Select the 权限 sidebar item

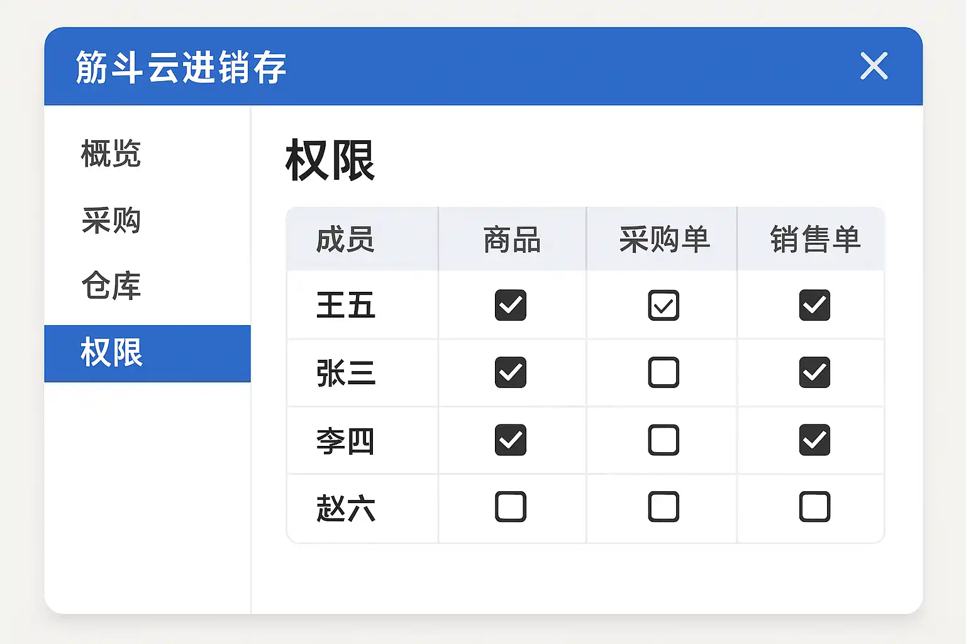(x=112, y=352)
